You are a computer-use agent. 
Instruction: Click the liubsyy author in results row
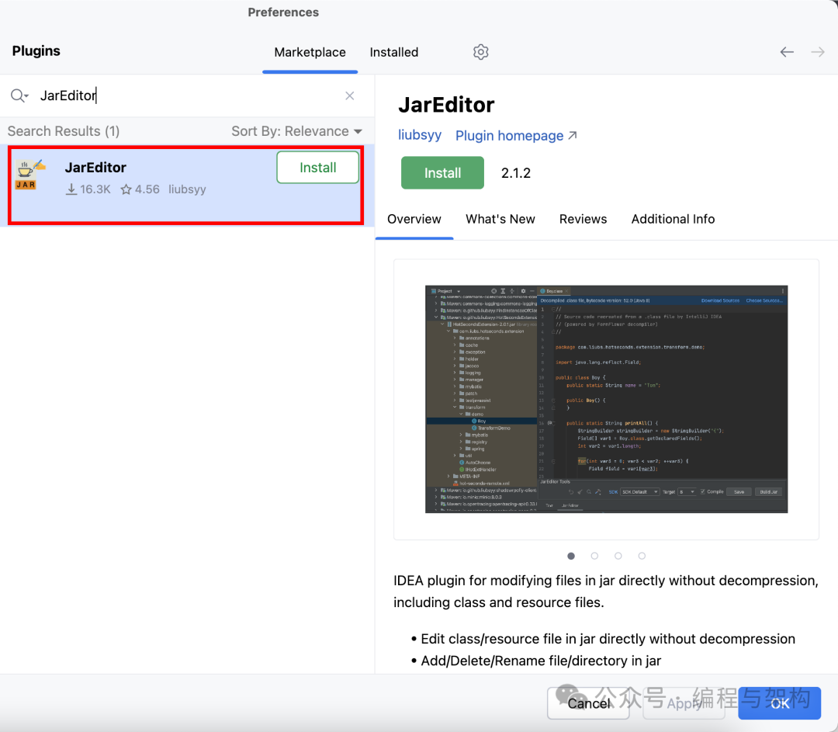[187, 189]
